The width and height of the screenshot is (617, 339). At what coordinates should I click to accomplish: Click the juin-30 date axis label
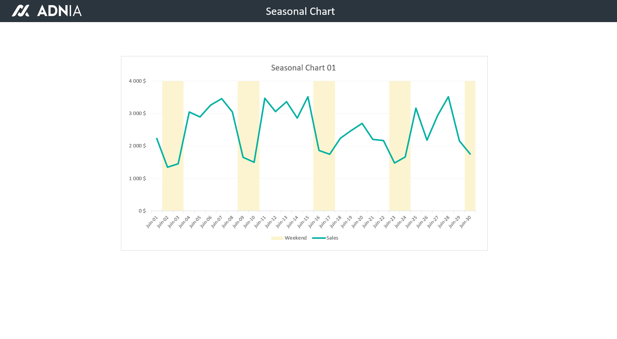pos(465,222)
